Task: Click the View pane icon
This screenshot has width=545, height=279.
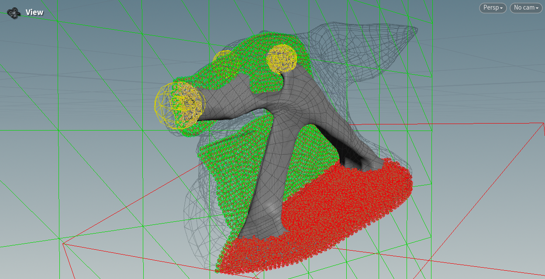Action: pos(14,13)
